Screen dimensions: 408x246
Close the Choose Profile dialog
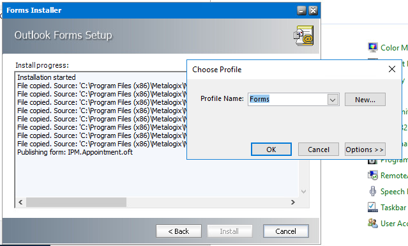[392, 69]
